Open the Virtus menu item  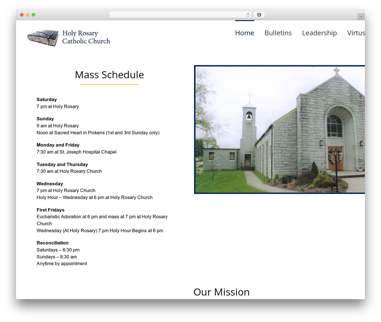356,33
